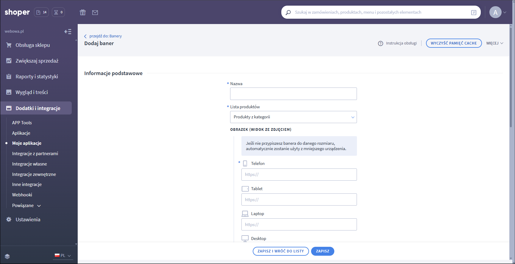This screenshot has width=515, height=264.
Task: Click the ZAPISZ button
Action: click(x=322, y=251)
